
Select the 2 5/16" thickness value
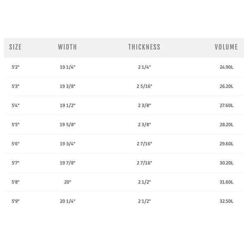[x=144, y=86]
